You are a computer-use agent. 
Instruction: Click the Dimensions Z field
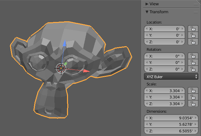(x=171, y=131)
